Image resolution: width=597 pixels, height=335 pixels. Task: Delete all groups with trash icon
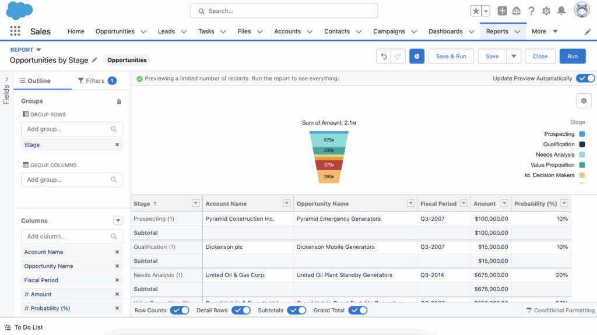[119, 101]
